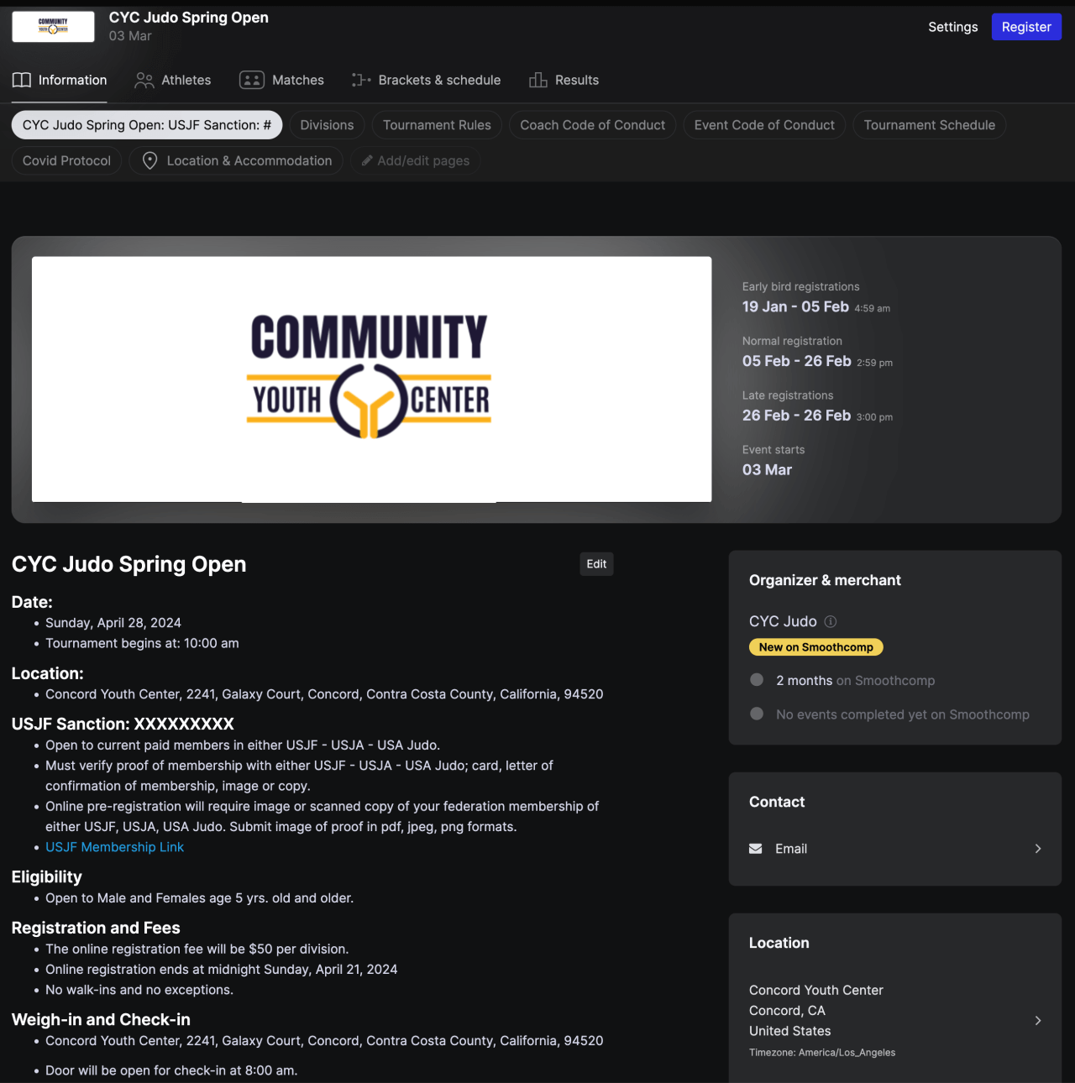Open Settings in the top bar
The image size is (1075, 1083).
point(953,27)
